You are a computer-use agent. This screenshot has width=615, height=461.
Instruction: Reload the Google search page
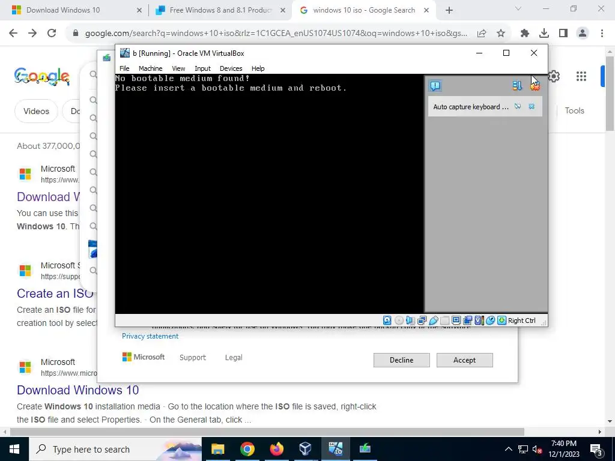click(x=52, y=34)
